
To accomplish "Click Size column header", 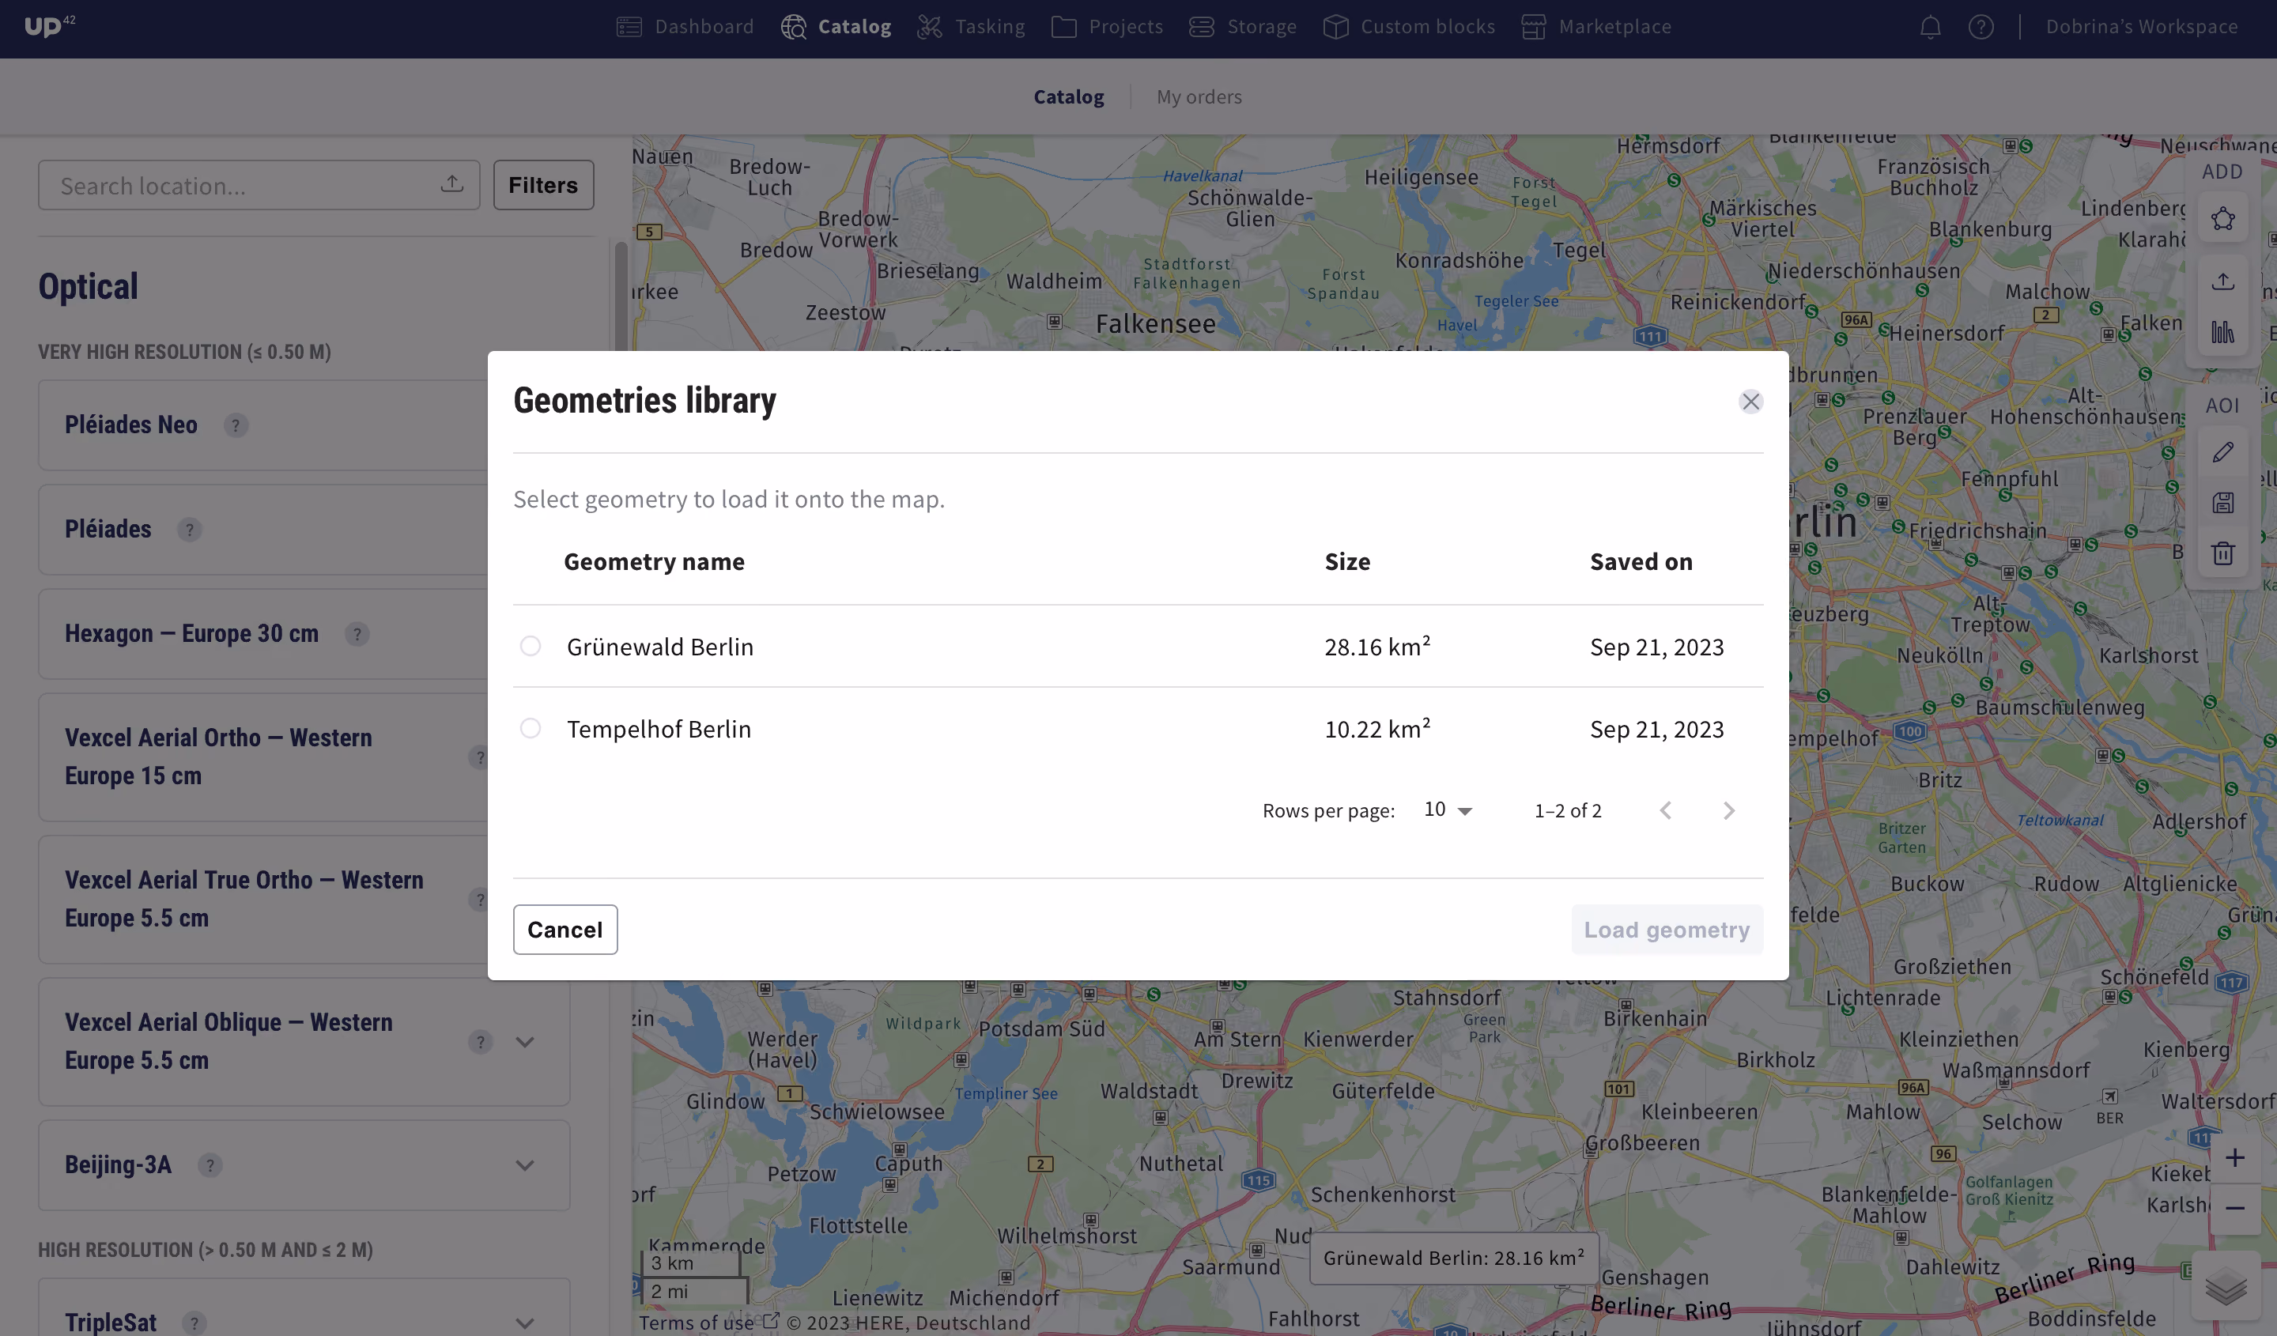I will pyautogui.click(x=1347, y=562).
